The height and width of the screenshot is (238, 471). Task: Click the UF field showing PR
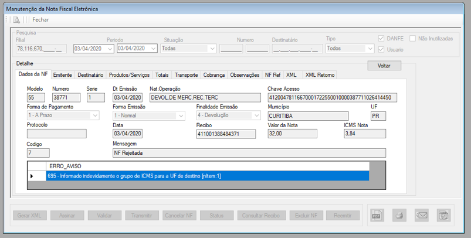click(378, 116)
